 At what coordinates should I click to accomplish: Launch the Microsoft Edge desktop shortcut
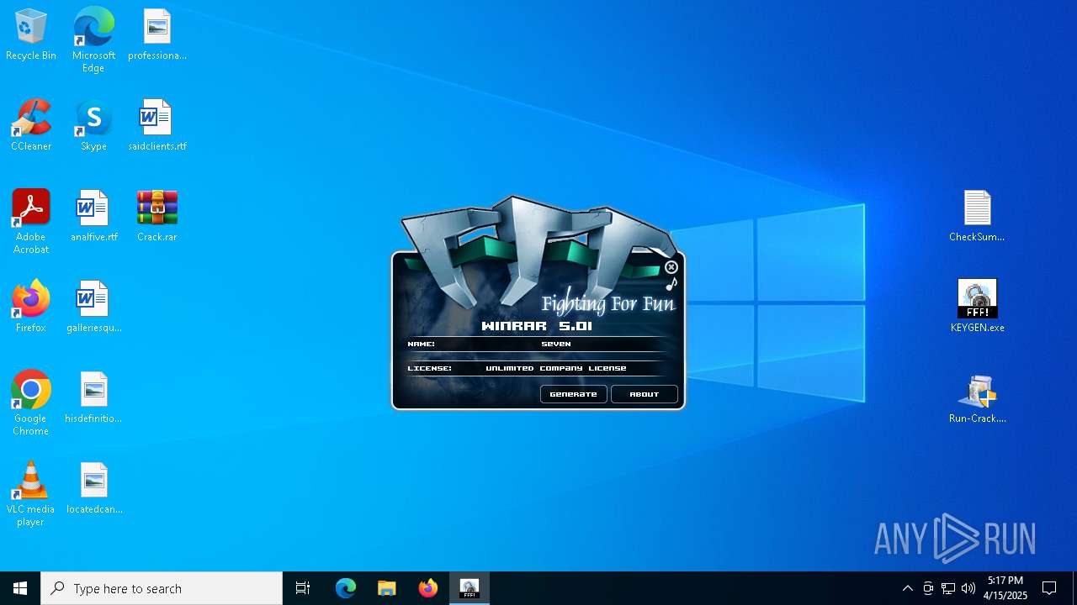[x=93, y=40]
